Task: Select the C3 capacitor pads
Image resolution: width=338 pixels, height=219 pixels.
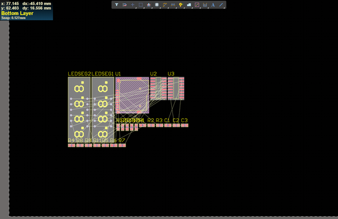Action: 185,126
